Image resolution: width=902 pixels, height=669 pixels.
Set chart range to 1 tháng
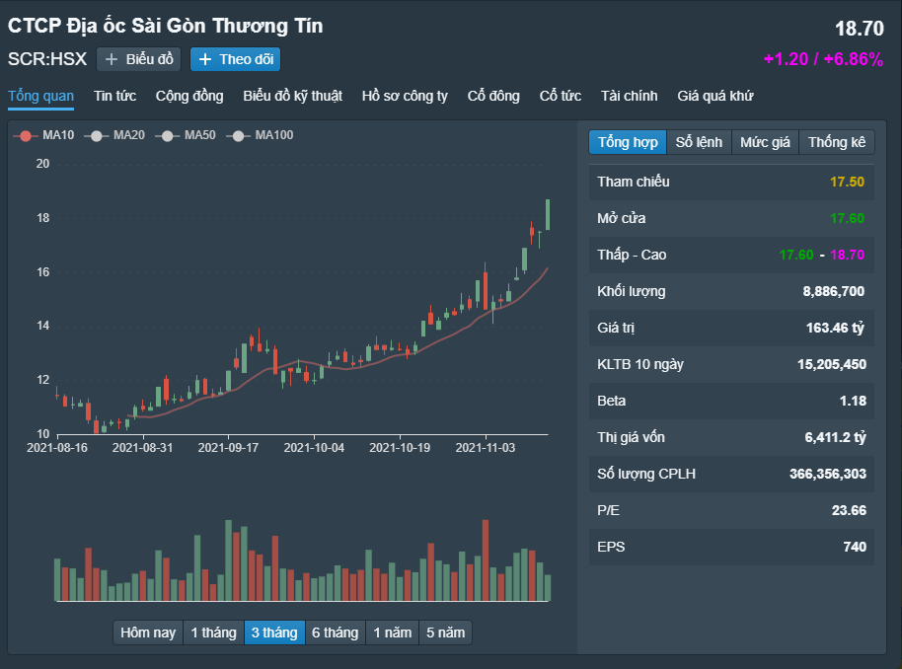click(213, 632)
